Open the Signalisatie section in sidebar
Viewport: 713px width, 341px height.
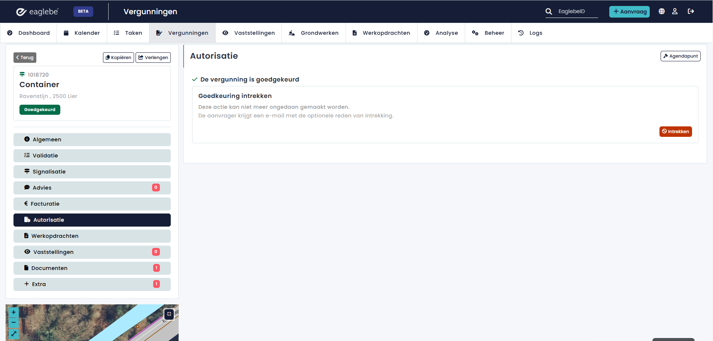coord(92,172)
